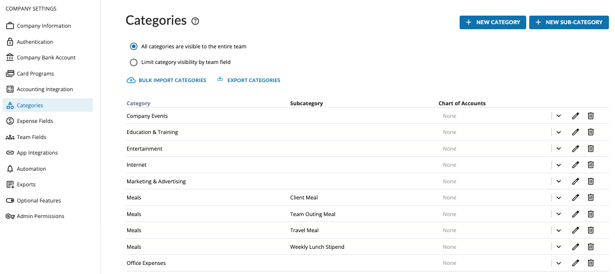615x274 pixels.
Task: Click the pencil edit icon for Company Events
Action: point(575,116)
